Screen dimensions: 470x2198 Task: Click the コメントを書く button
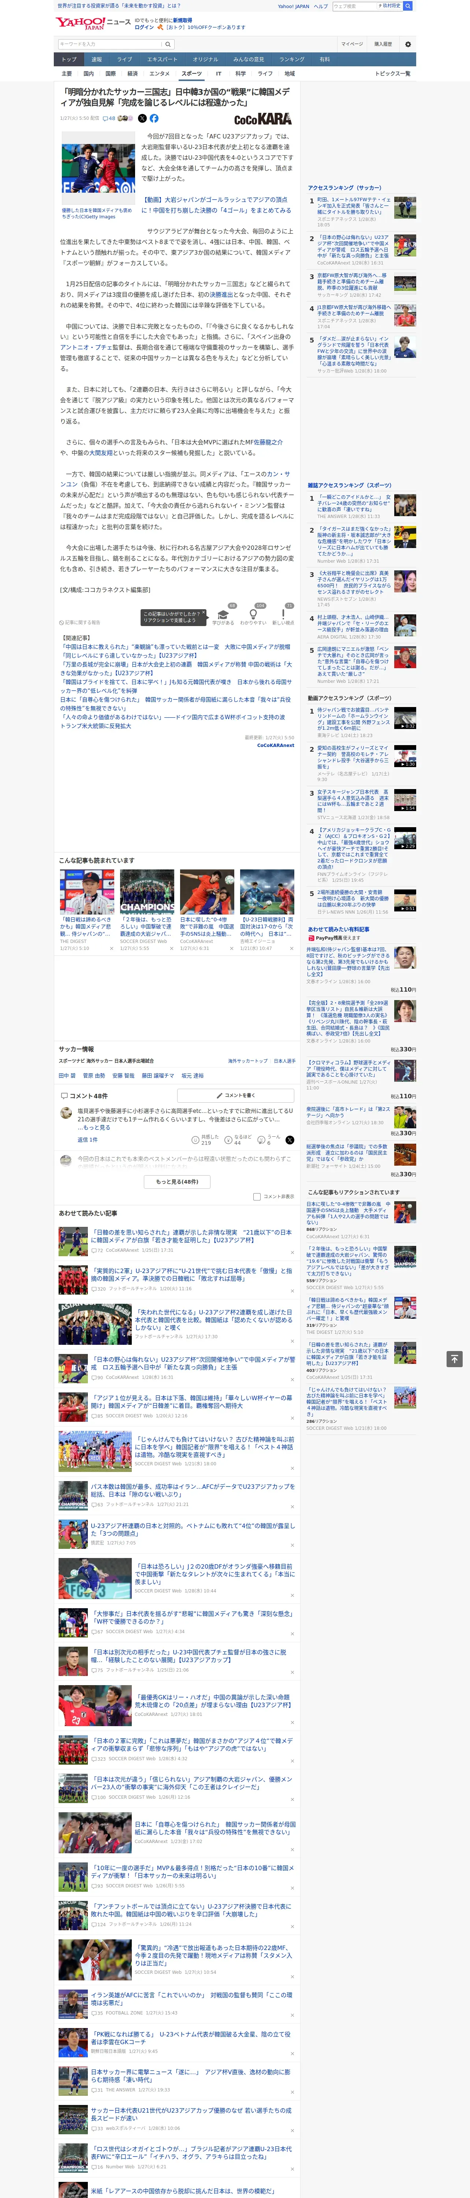pyautogui.click(x=236, y=1096)
